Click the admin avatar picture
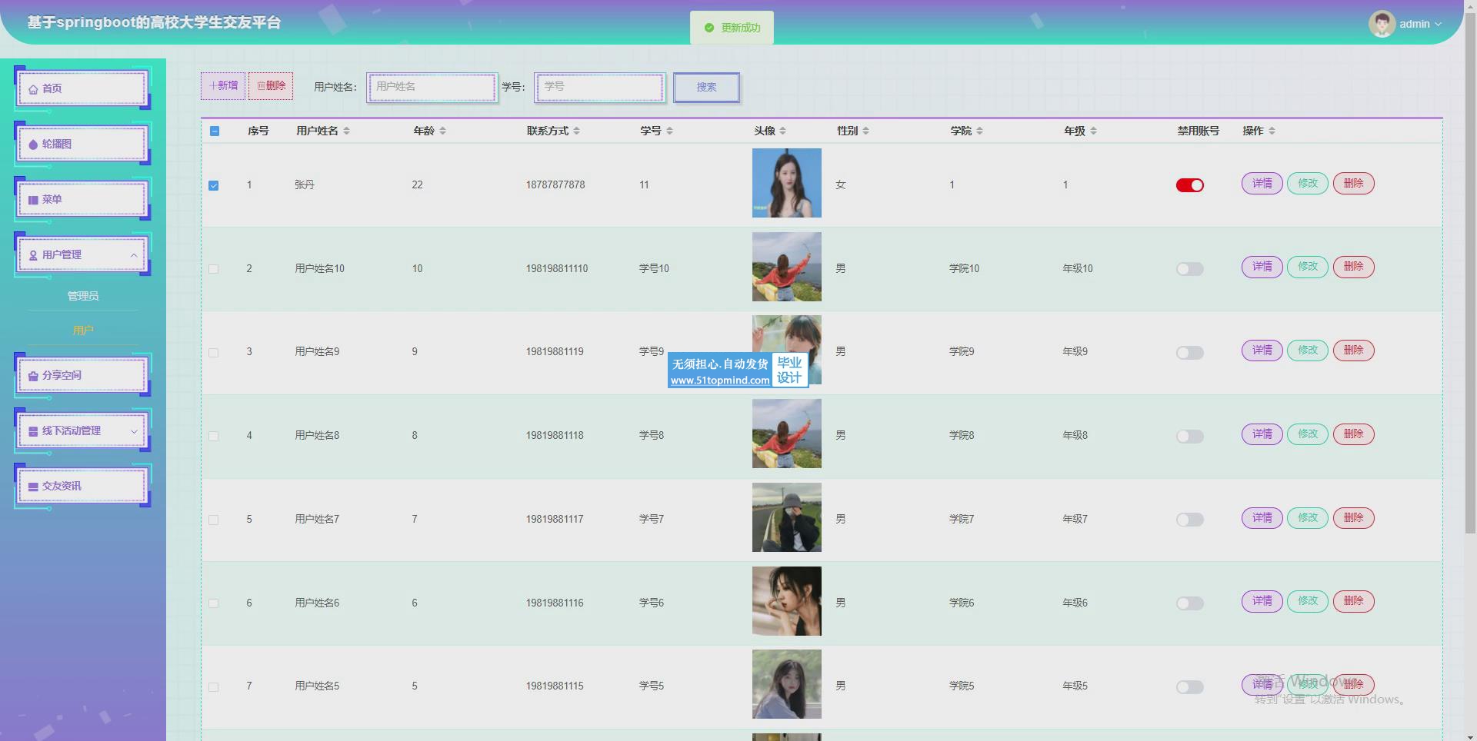Image resolution: width=1477 pixels, height=741 pixels. click(1381, 24)
